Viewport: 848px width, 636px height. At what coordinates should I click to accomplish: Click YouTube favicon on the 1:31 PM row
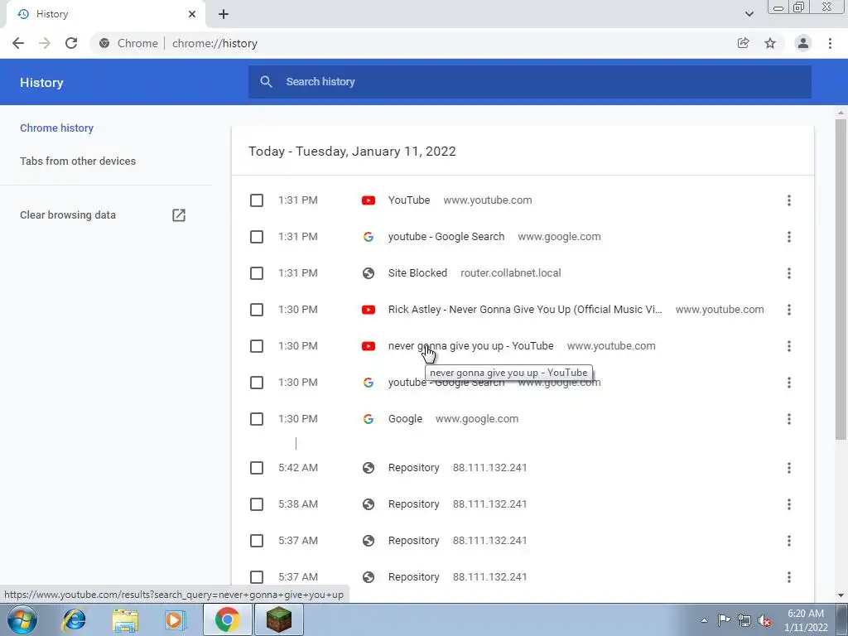coord(369,200)
